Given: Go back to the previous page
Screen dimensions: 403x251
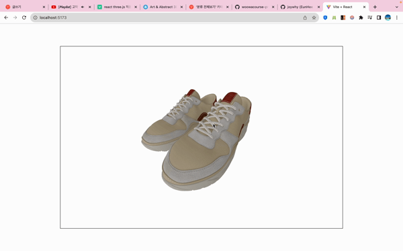Looking at the screenshot, I should click(x=6, y=17).
